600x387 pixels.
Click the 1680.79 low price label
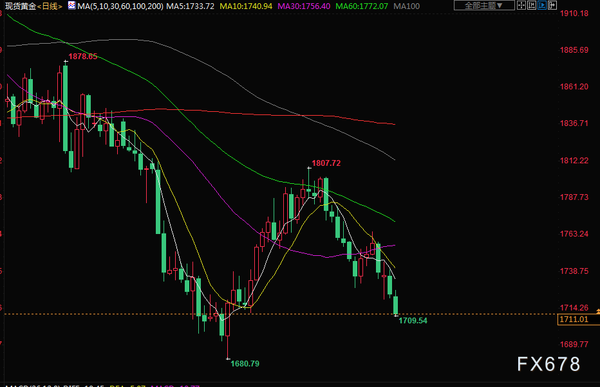click(245, 364)
